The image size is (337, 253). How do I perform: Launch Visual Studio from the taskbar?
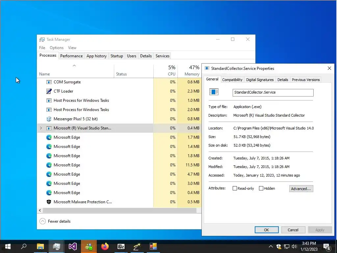[x=73, y=246]
